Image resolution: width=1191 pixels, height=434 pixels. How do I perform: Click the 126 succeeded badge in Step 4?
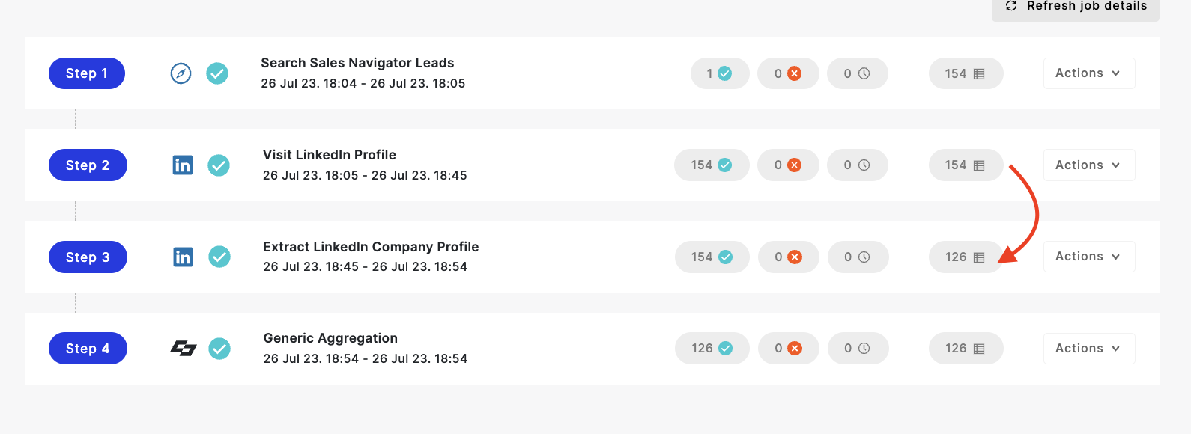click(712, 349)
